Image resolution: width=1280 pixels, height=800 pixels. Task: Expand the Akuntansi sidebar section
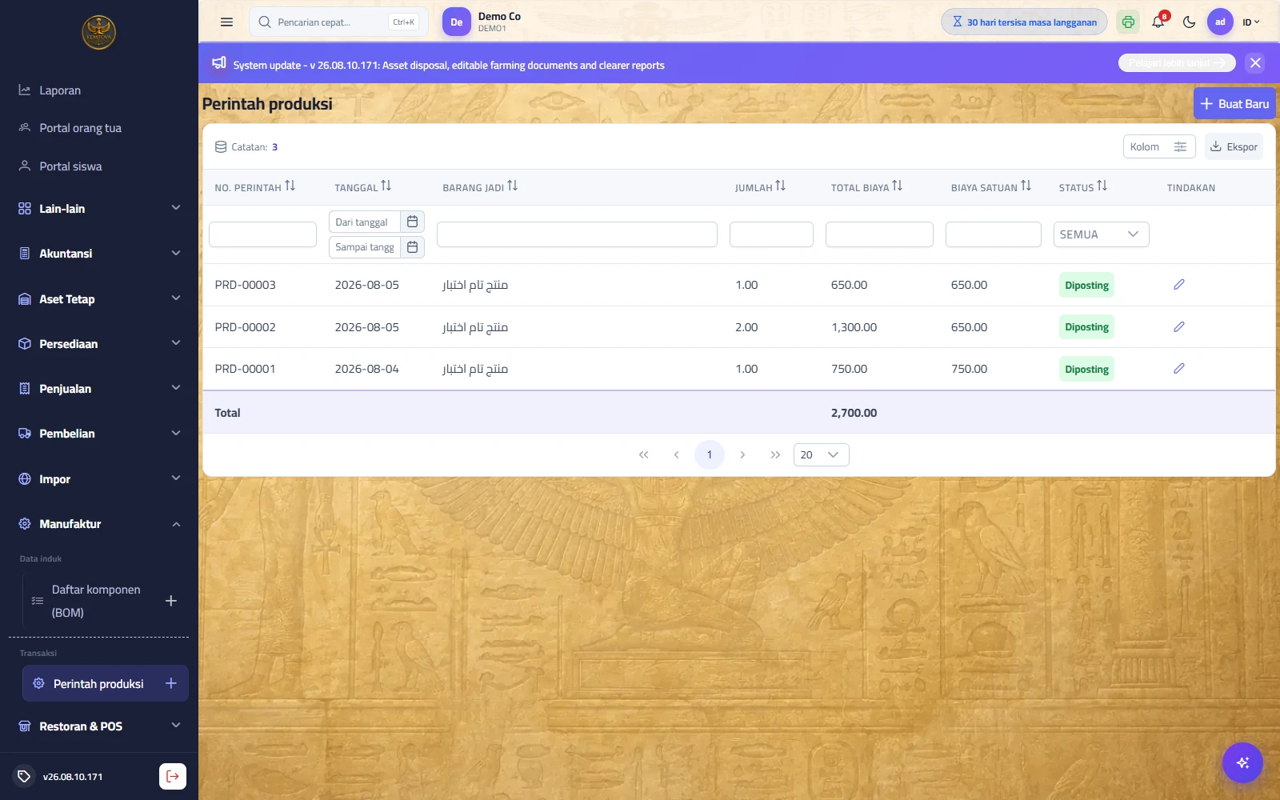click(x=99, y=254)
